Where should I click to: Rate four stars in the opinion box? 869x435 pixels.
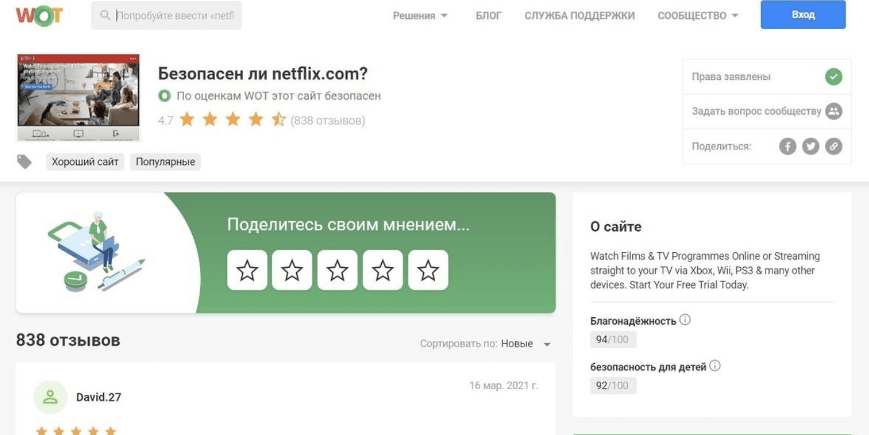click(382, 270)
